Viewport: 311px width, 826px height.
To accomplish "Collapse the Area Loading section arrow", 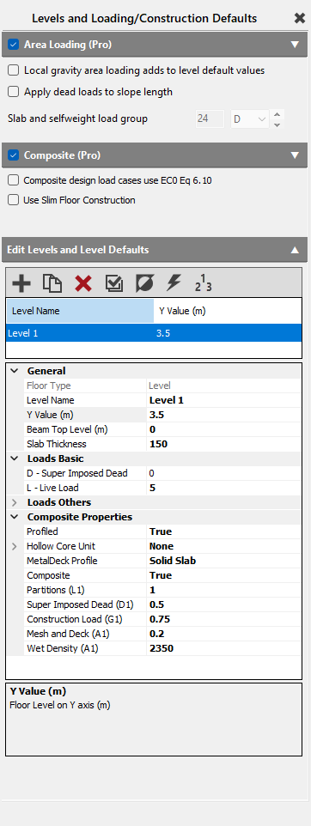I will click(296, 45).
